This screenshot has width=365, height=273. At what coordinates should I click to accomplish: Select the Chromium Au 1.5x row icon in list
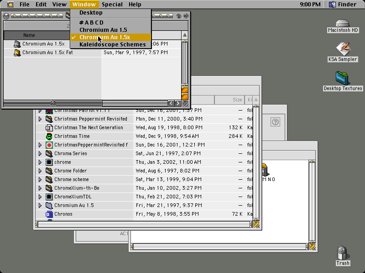pos(17,44)
